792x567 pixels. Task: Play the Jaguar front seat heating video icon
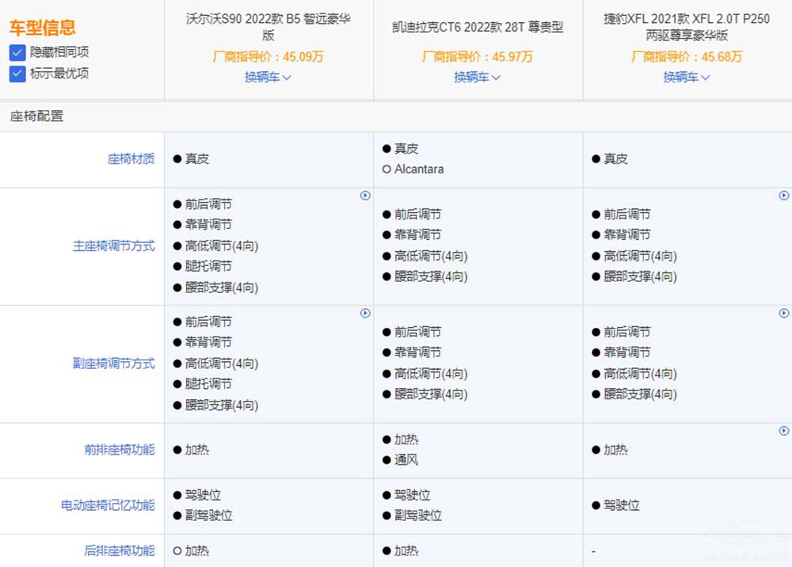(x=784, y=431)
